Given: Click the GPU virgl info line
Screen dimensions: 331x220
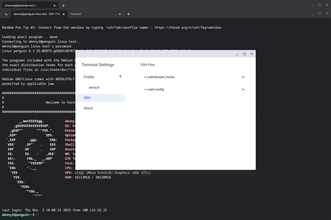Looking at the screenshot, I should (108, 173).
